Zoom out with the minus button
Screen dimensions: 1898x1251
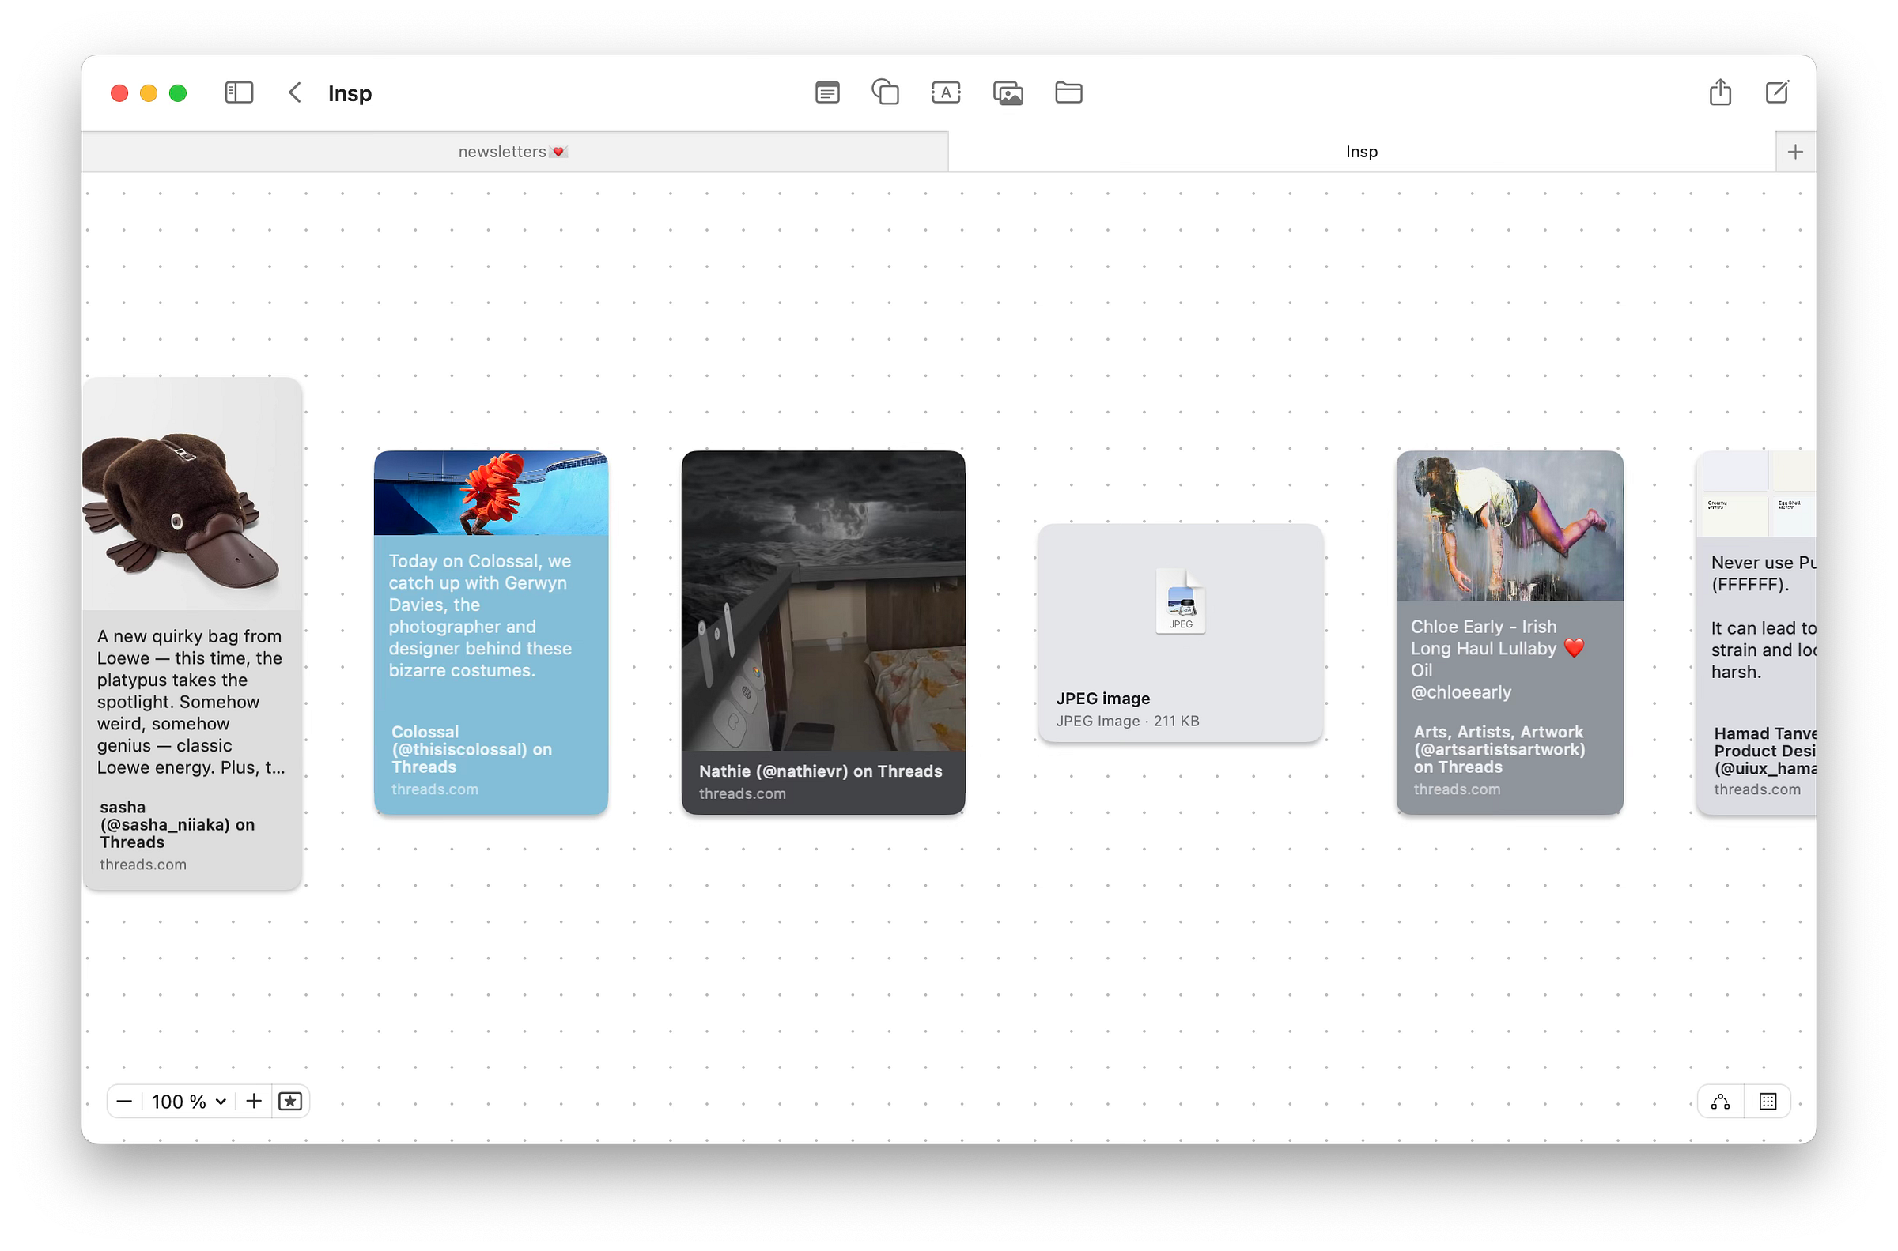click(x=124, y=1102)
